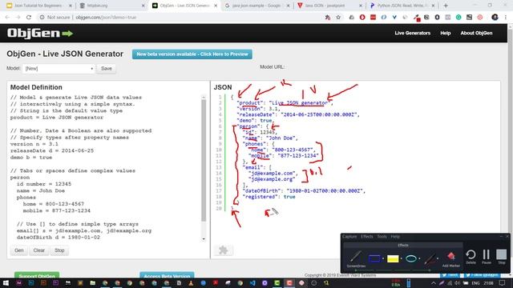Viewport: 513px width, 288px height.
Task: Click Access Beta Version button
Action: click(167, 275)
